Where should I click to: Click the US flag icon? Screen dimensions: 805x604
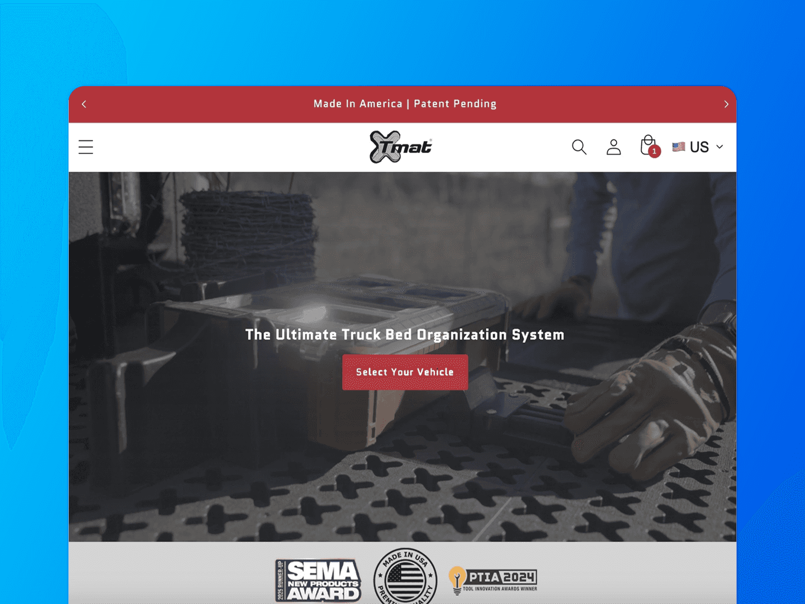click(679, 147)
